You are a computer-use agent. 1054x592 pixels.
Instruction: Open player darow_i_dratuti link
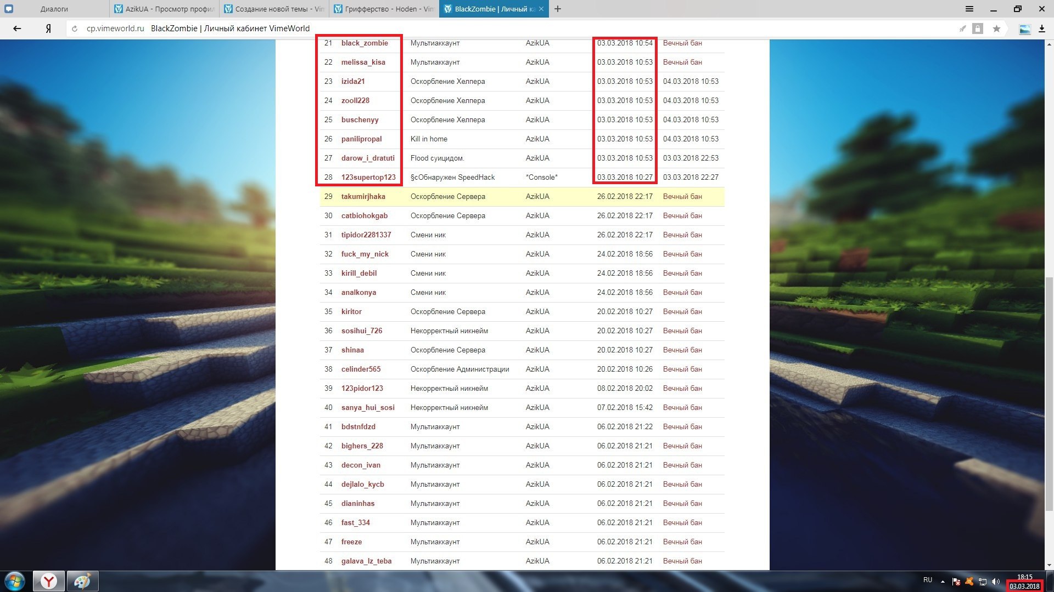coord(368,158)
